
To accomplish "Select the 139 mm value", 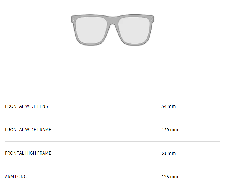I will [x=170, y=130].
